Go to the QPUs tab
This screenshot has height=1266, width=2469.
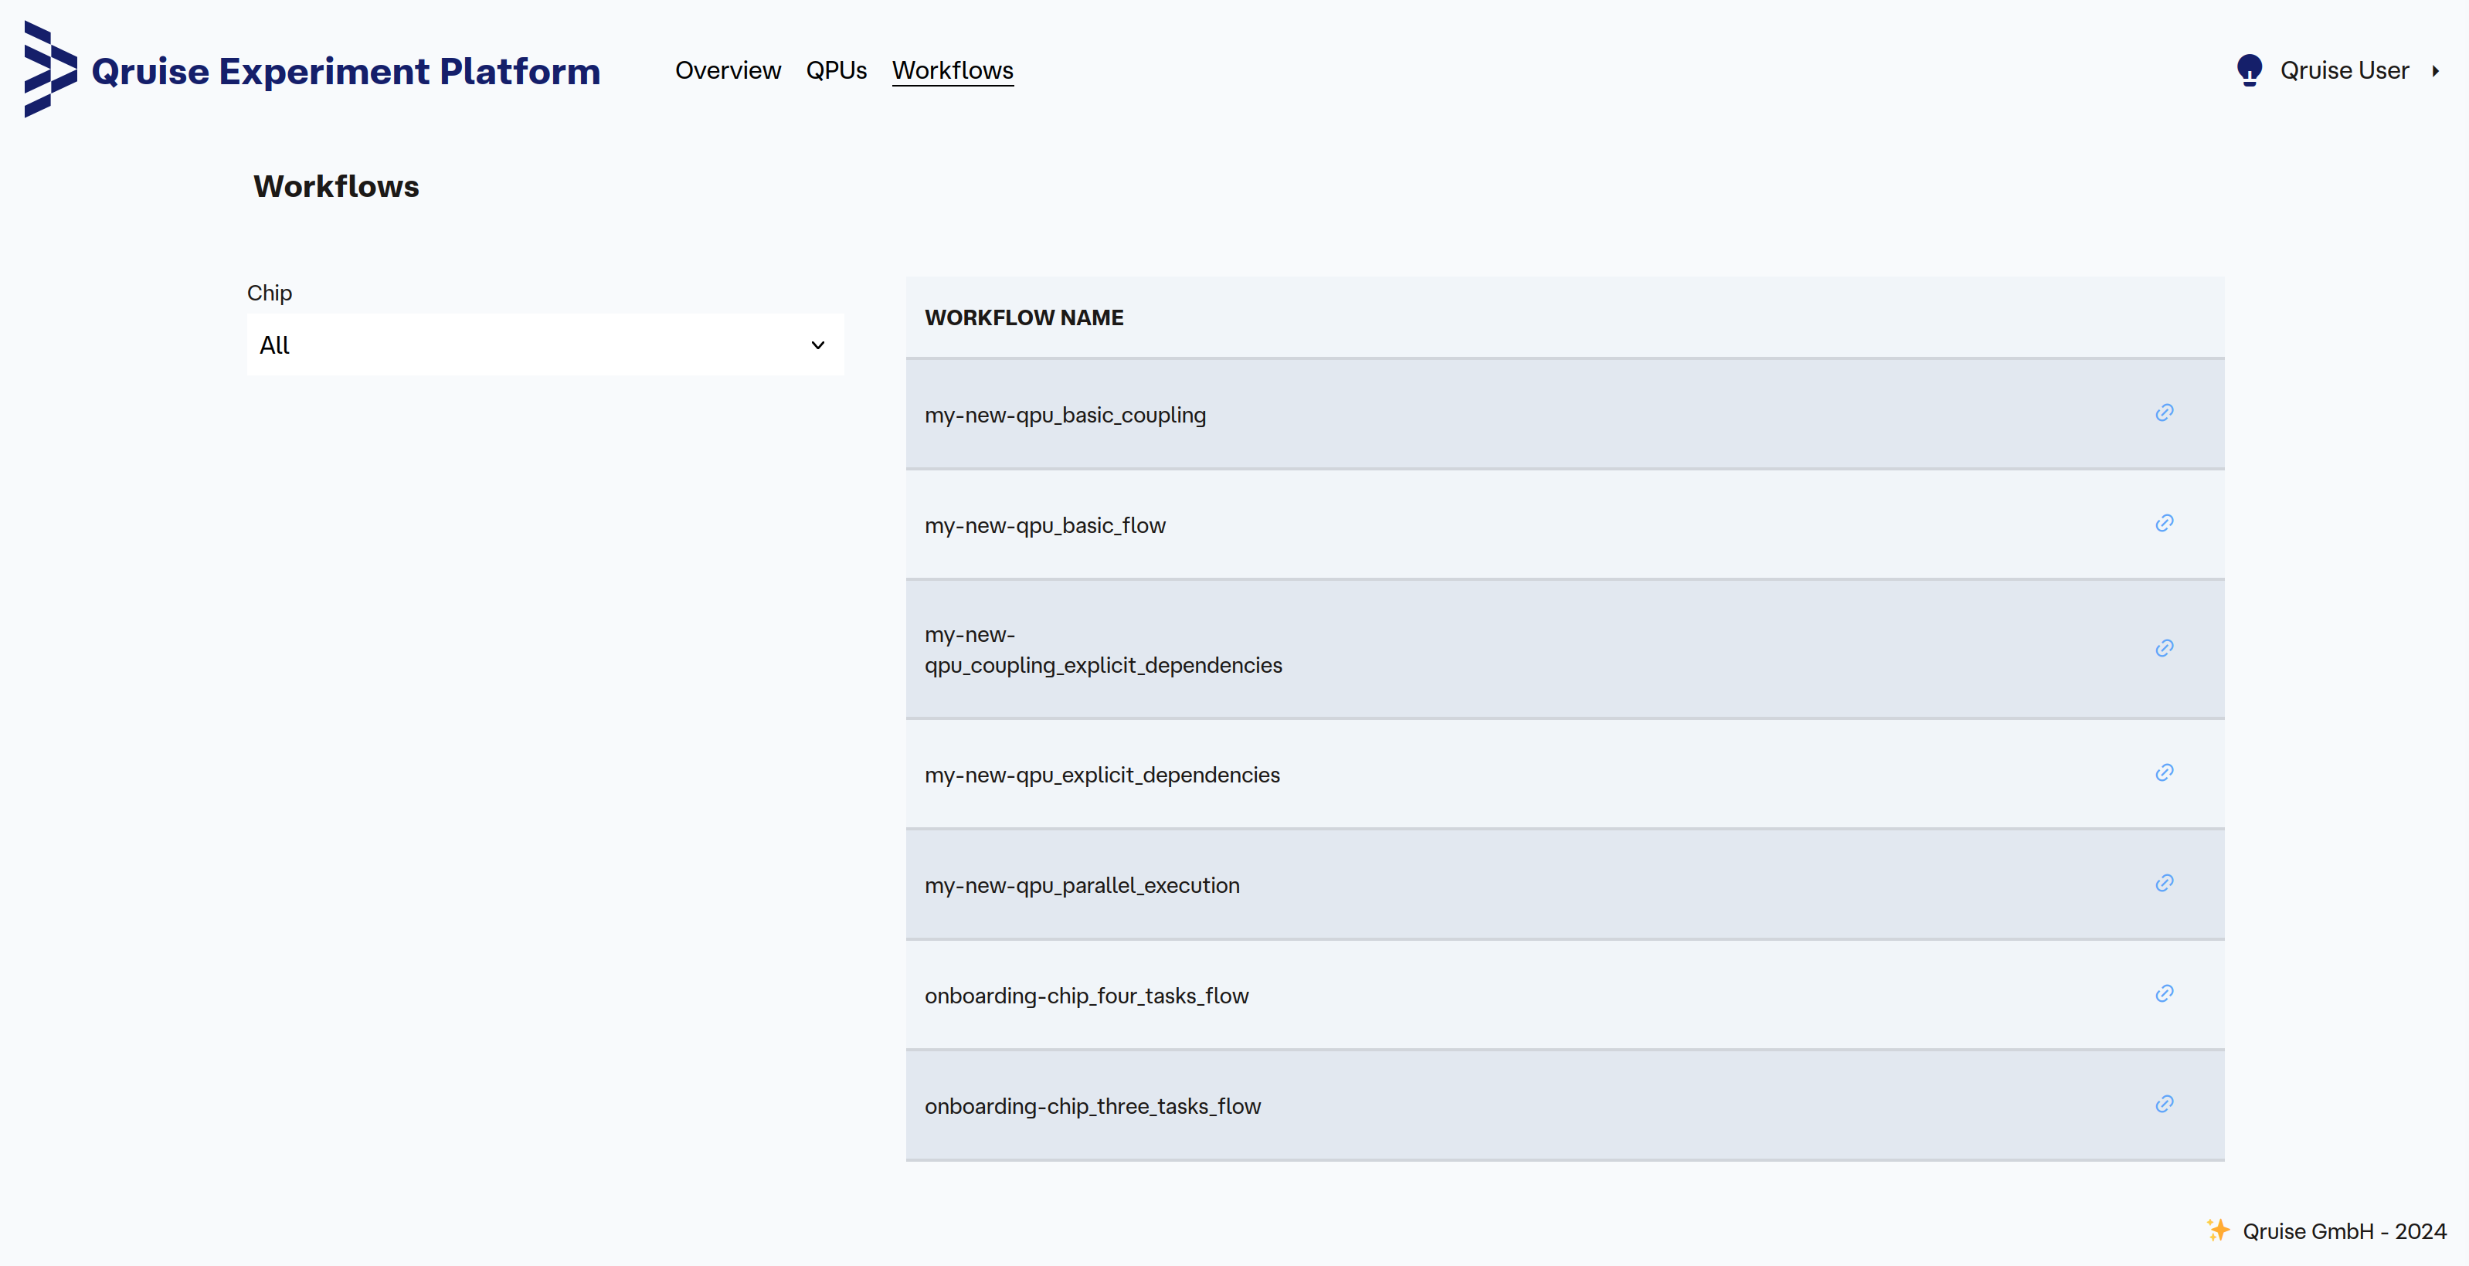pos(836,71)
